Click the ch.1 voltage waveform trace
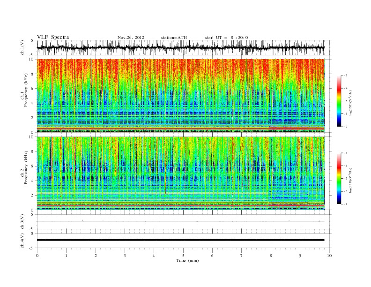The image size is (371, 287). (x=180, y=47)
